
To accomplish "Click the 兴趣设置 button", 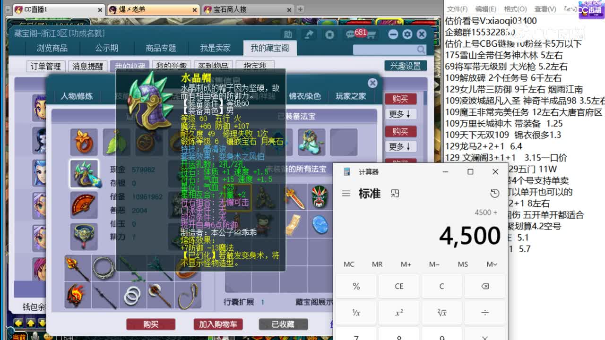I will coord(406,66).
